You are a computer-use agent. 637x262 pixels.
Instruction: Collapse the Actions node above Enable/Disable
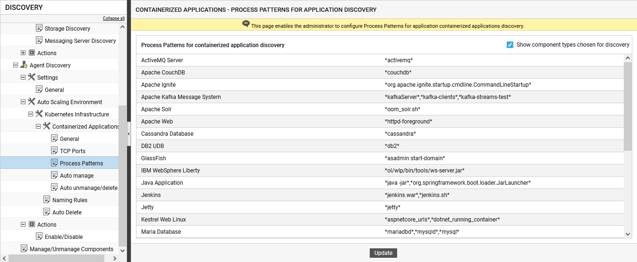(23, 224)
